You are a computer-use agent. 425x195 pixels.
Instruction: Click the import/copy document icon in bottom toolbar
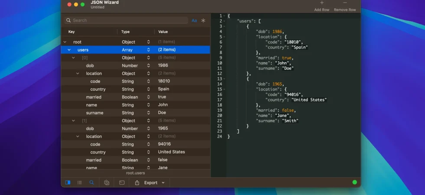click(107, 182)
